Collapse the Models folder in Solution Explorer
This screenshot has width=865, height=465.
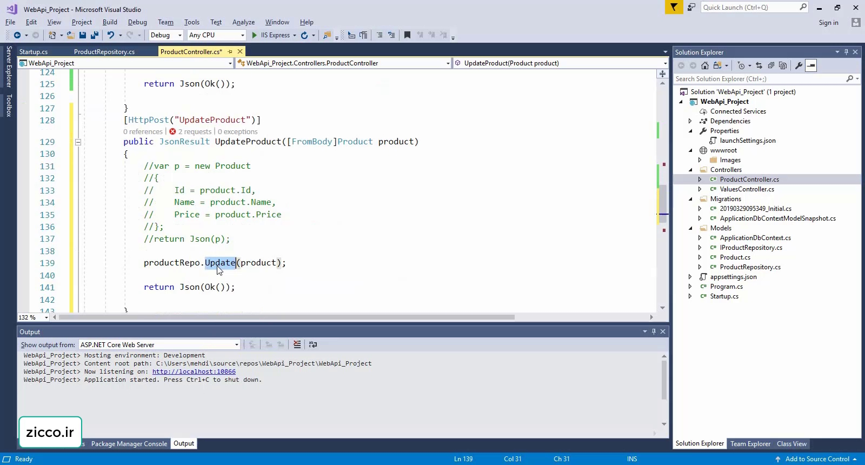click(690, 228)
